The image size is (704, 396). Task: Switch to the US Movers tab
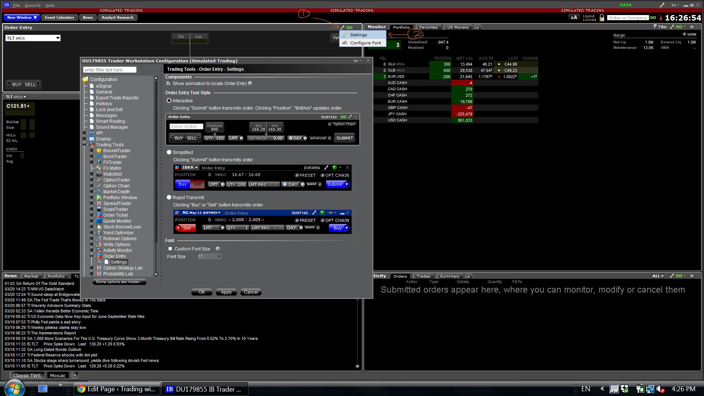(458, 27)
